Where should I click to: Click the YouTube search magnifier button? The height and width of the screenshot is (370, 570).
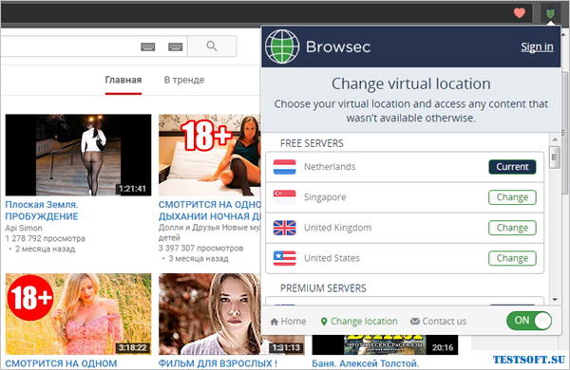click(x=212, y=46)
